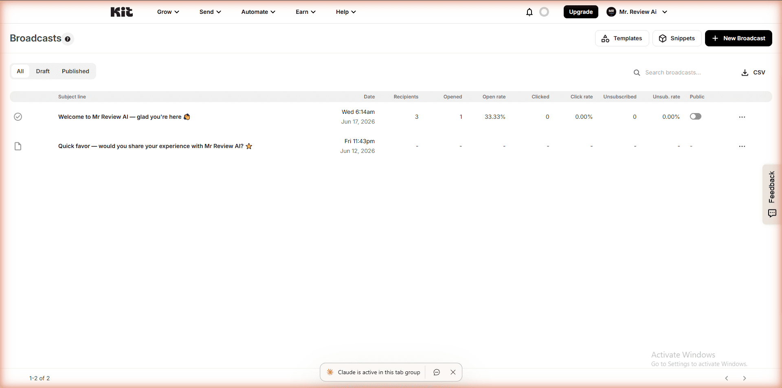
Task: Expand the Grow menu
Action: tap(168, 12)
